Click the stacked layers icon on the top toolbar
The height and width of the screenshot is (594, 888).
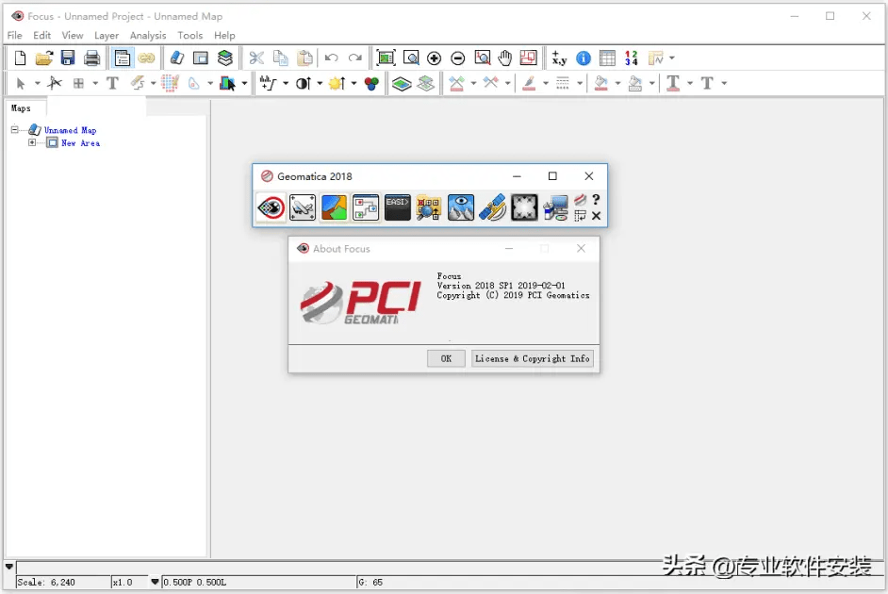coord(225,58)
